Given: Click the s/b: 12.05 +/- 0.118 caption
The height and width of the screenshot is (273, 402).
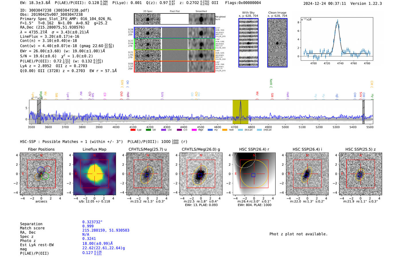Looking at the screenshot, I should click(x=94, y=201).
